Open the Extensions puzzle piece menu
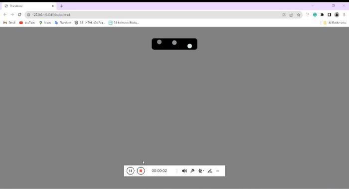 click(322, 14)
